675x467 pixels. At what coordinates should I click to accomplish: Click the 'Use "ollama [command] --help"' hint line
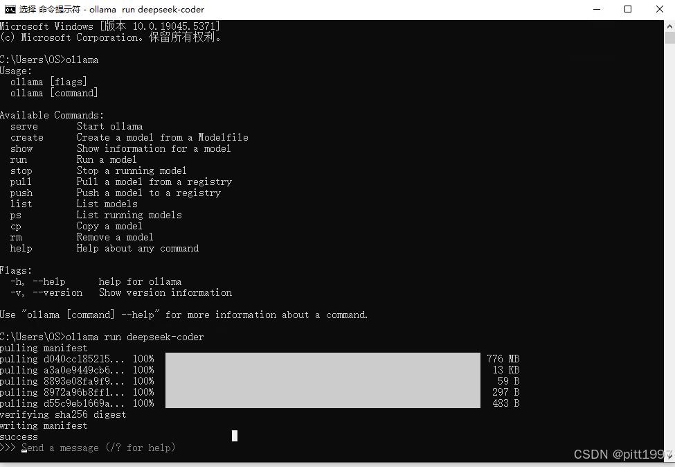click(184, 315)
